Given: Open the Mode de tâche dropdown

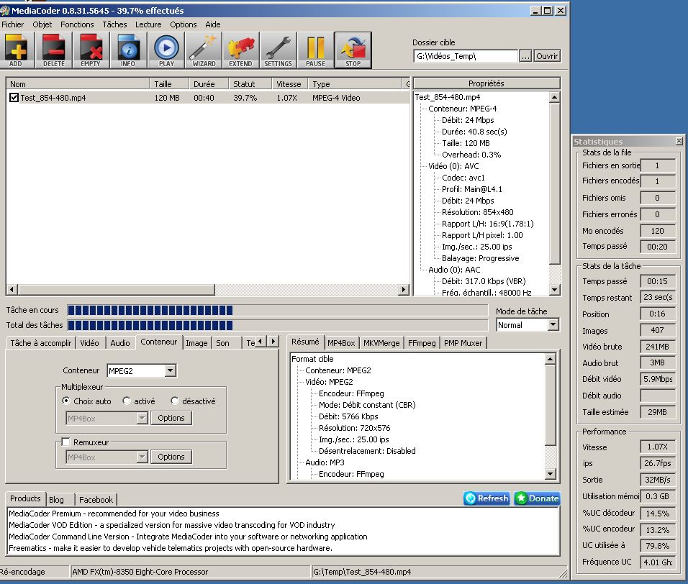Looking at the screenshot, I should [x=552, y=325].
